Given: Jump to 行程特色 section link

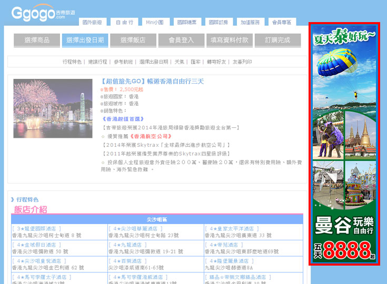Looking at the screenshot, I should (72, 62).
